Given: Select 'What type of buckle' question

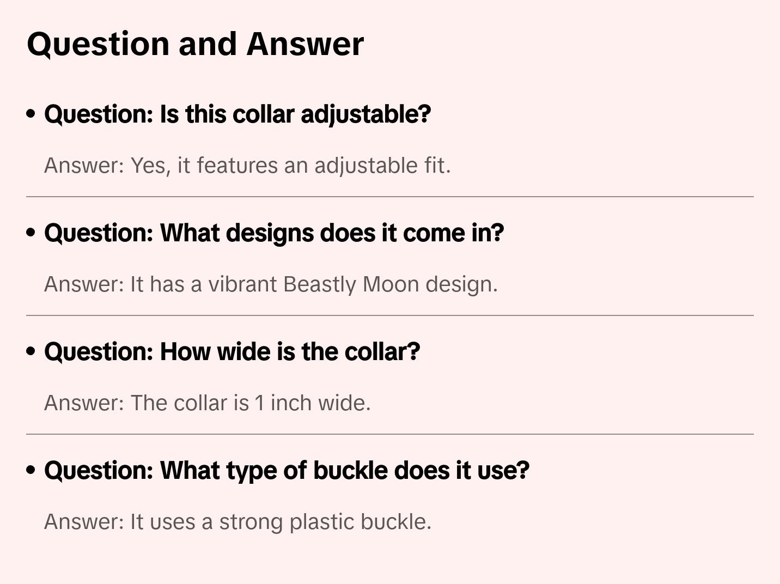Looking at the screenshot, I should pyautogui.click(x=287, y=471).
